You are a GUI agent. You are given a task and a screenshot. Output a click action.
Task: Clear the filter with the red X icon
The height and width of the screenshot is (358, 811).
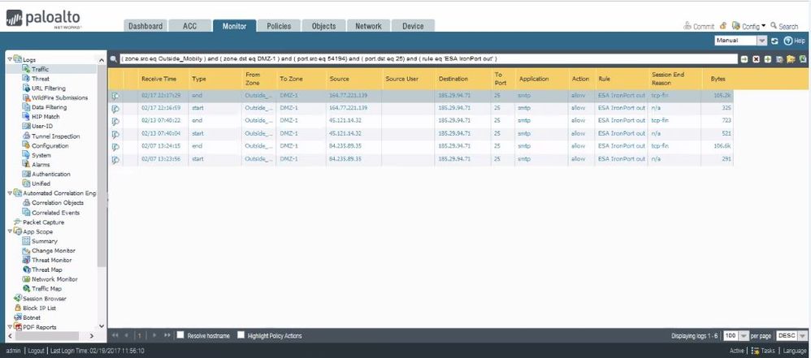tap(756, 59)
